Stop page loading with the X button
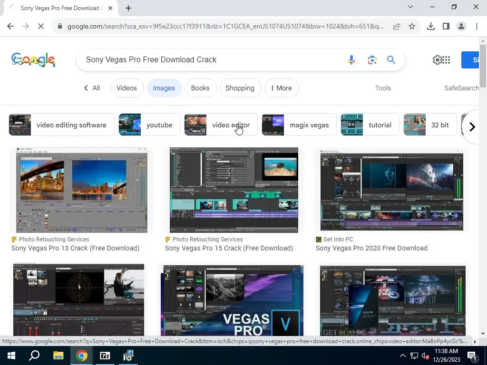This screenshot has width=487, height=365. click(x=41, y=27)
